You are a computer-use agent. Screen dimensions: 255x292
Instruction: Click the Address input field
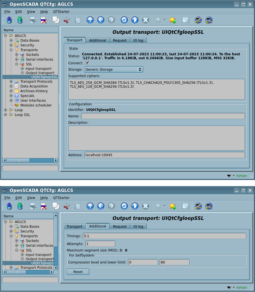(x=164, y=155)
